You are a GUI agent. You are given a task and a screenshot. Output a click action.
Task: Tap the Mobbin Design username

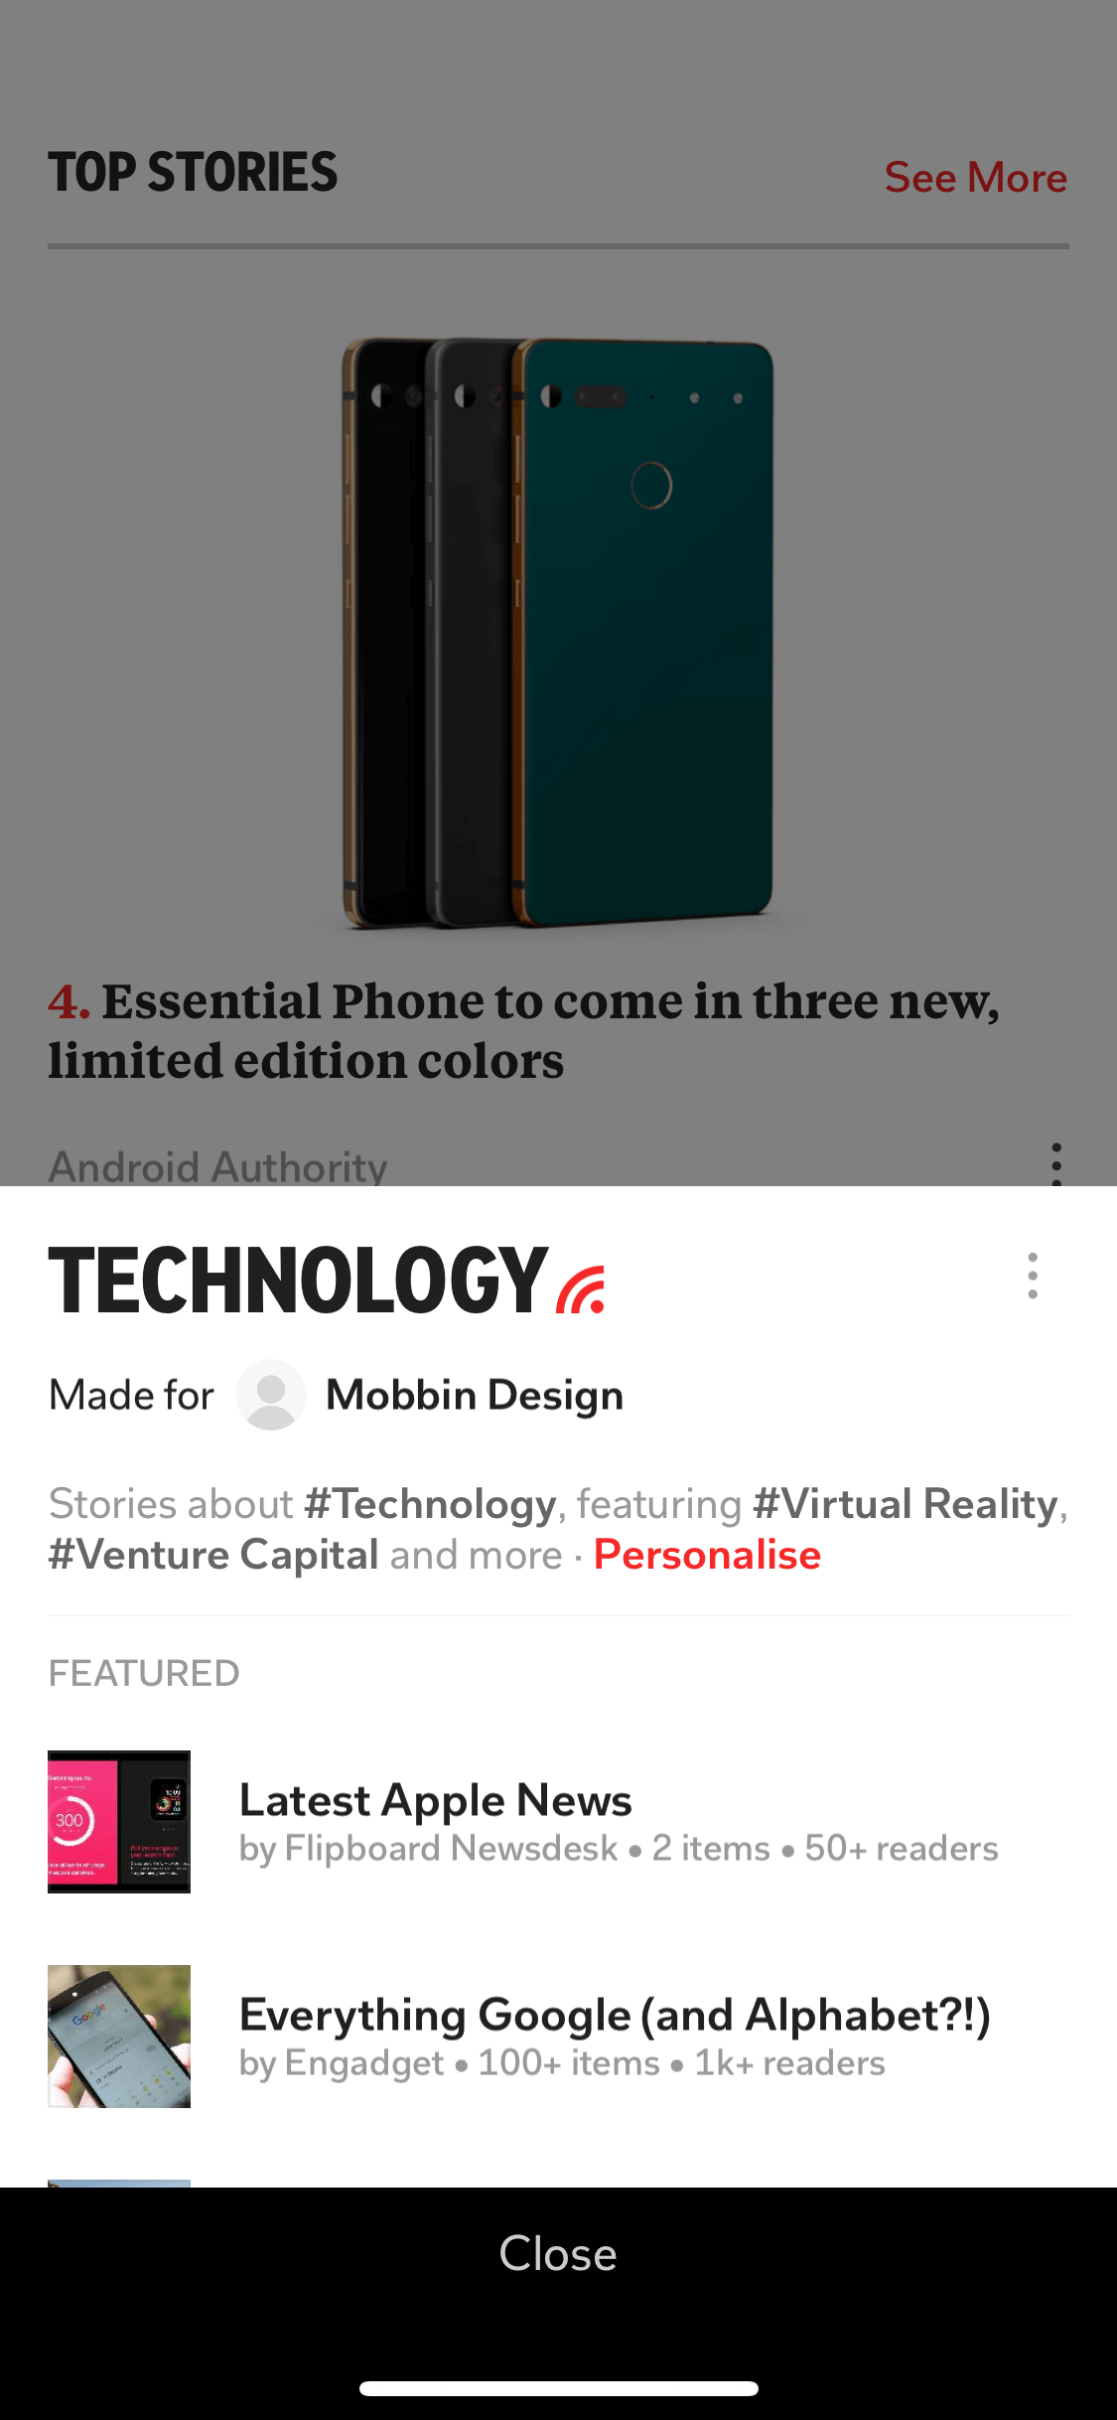pyautogui.click(x=475, y=1395)
